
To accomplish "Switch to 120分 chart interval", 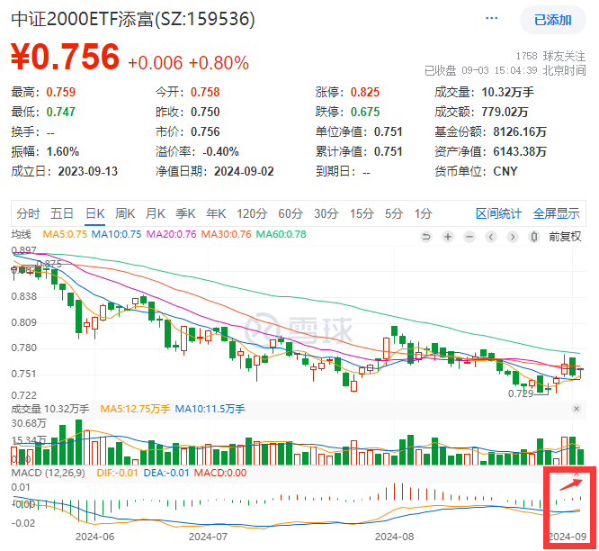I will [252, 213].
